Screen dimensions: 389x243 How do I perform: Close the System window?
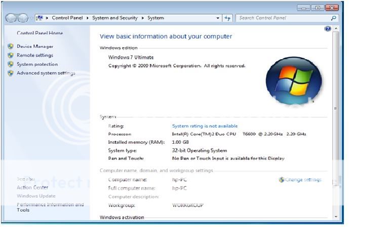point(332,8)
